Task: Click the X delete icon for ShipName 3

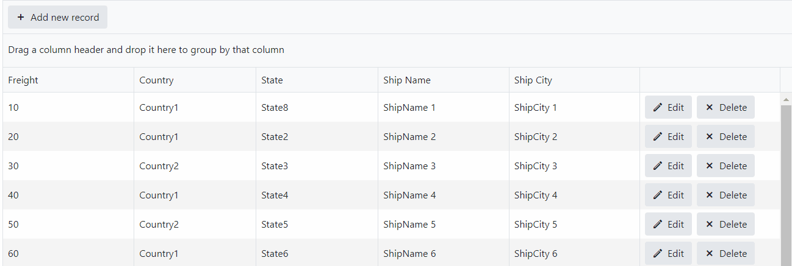Action: tap(709, 166)
